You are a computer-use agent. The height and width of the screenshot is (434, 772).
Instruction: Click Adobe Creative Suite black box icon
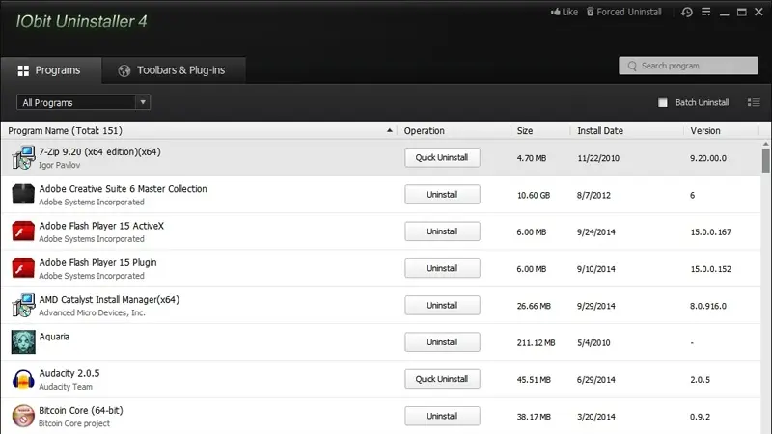[x=23, y=194]
